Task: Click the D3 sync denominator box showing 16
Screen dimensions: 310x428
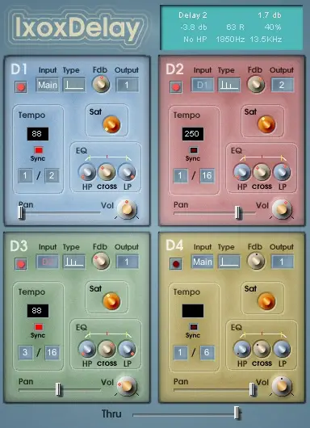Action: pyautogui.click(x=52, y=352)
